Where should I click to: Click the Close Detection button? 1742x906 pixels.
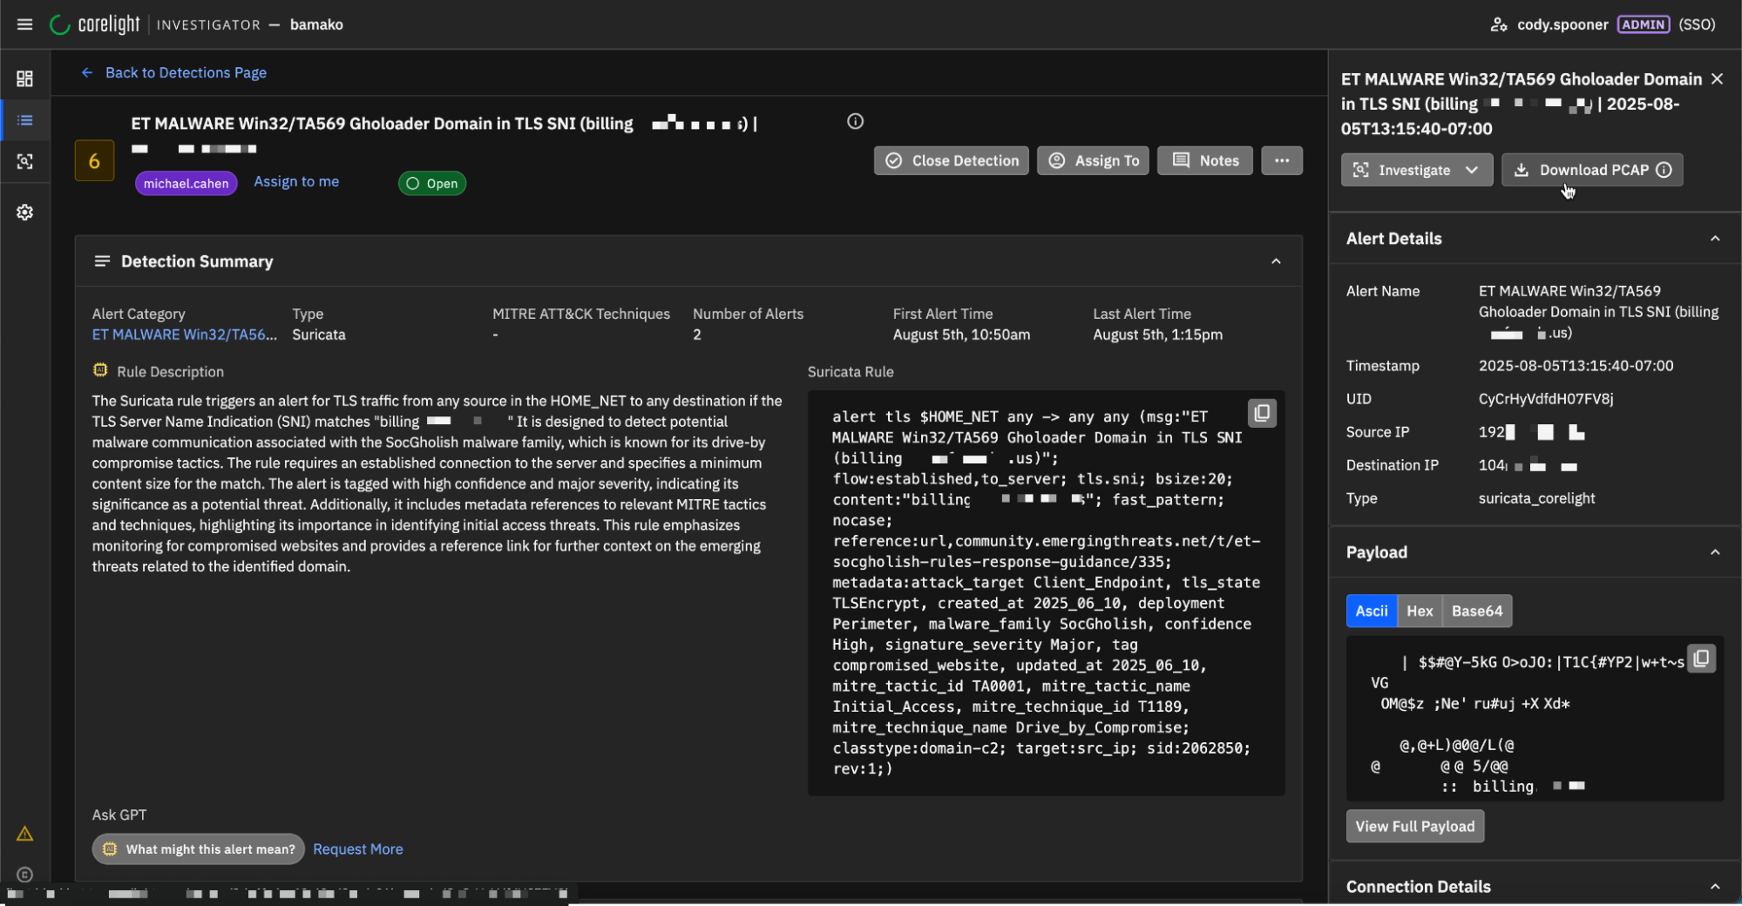[952, 160]
